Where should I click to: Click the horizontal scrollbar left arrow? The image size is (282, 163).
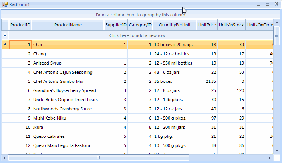point(5,158)
